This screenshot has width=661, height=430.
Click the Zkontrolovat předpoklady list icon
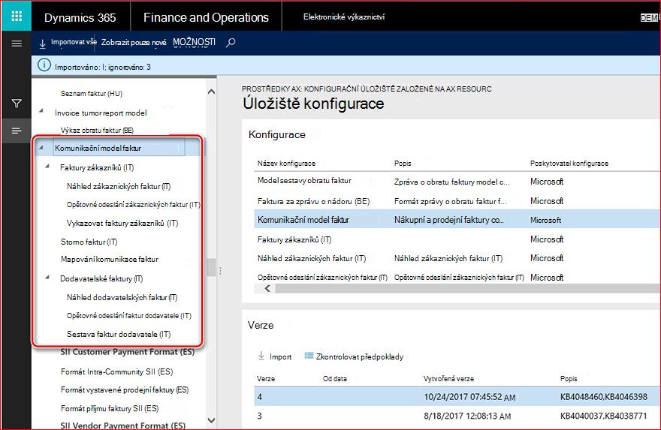click(309, 356)
